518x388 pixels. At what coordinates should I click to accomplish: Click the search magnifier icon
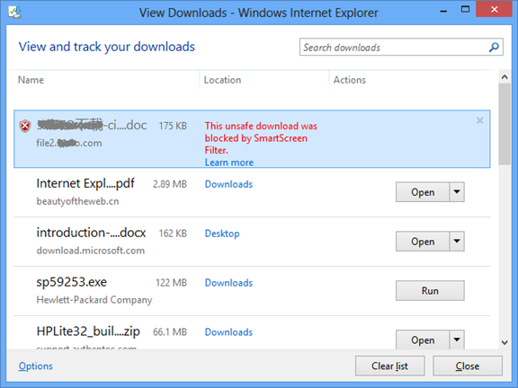[494, 48]
